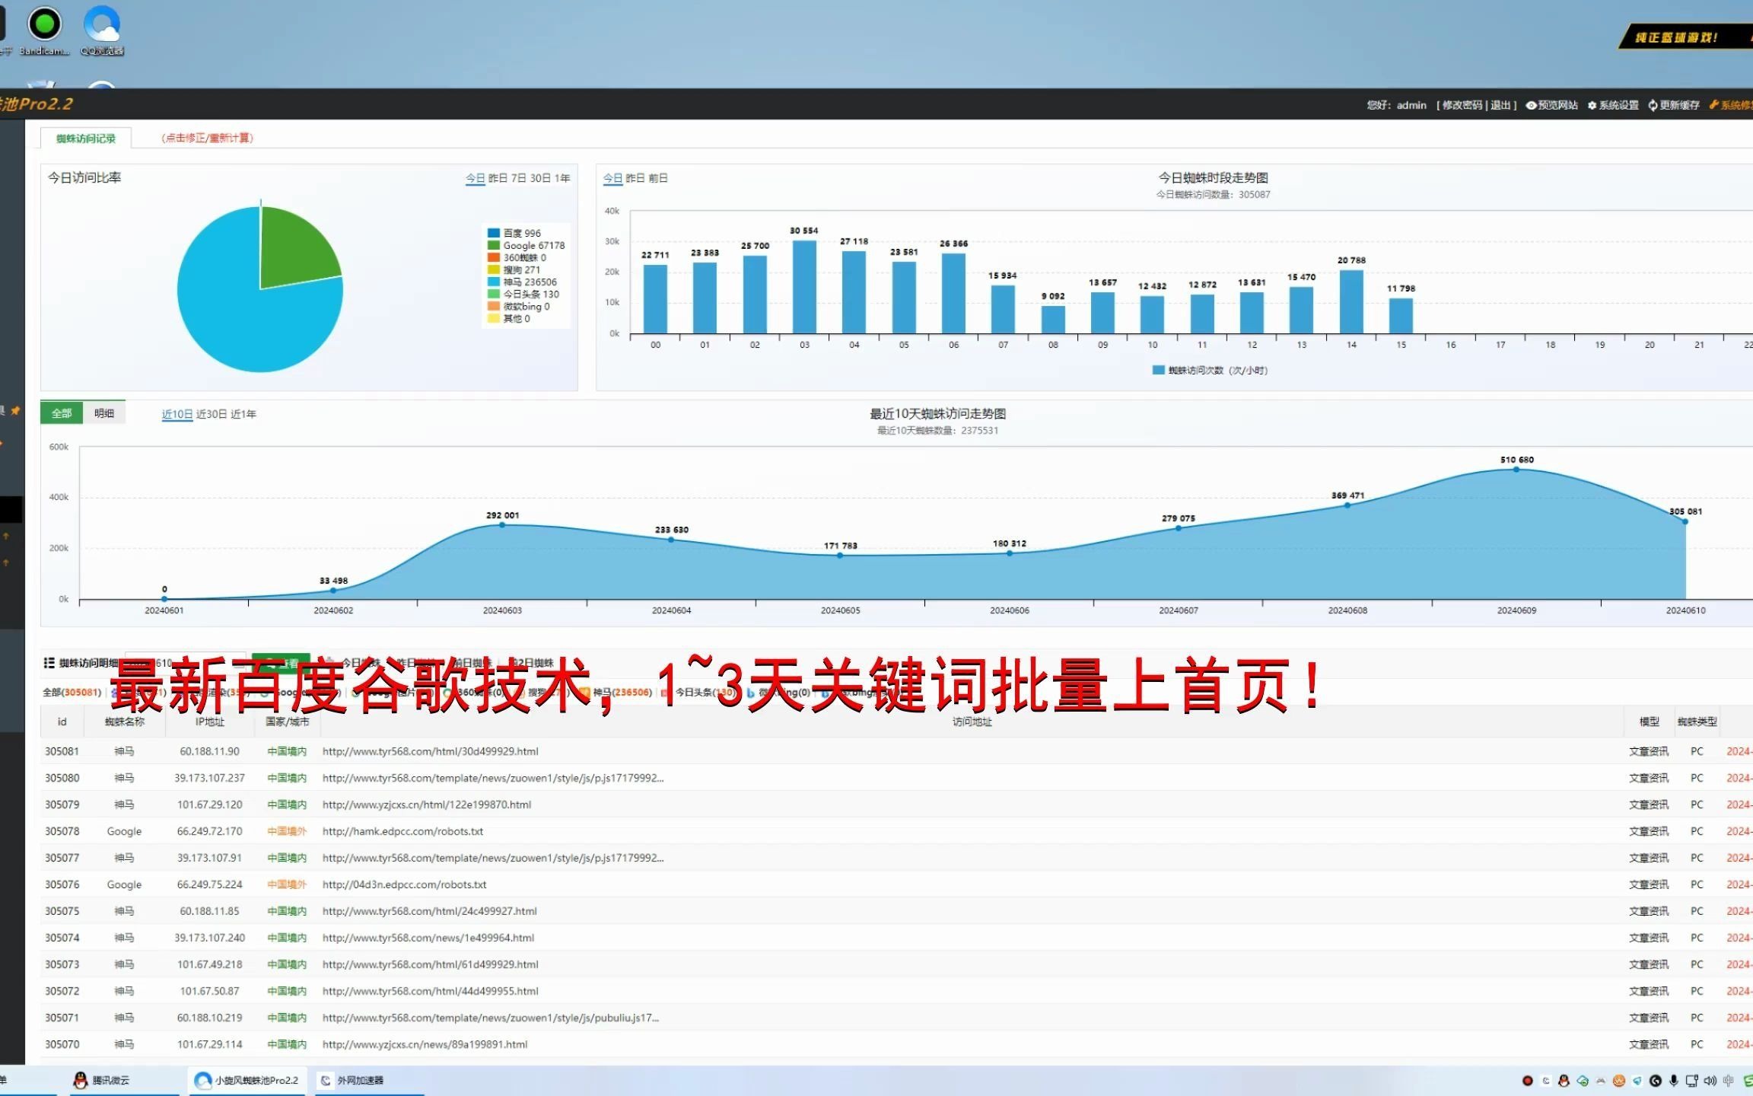
Task: Toggle 微软bing 0 legend entry
Action: pyautogui.click(x=518, y=306)
